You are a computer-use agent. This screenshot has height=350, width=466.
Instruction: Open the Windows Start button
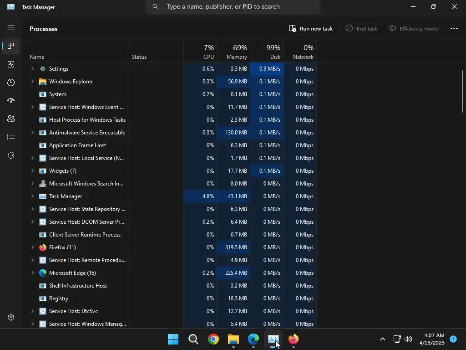click(x=173, y=339)
